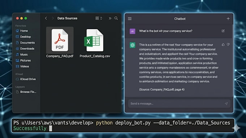Viewport: 246px width, 138px height.
Task: Open iCloud Drive in sidebar
Action: (26, 79)
